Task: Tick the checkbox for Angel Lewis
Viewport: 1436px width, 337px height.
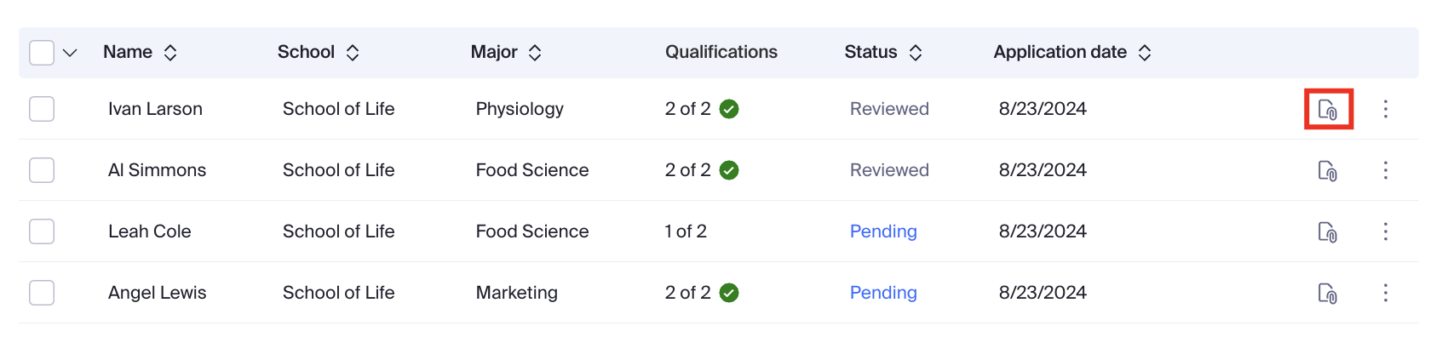Action: (x=42, y=293)
